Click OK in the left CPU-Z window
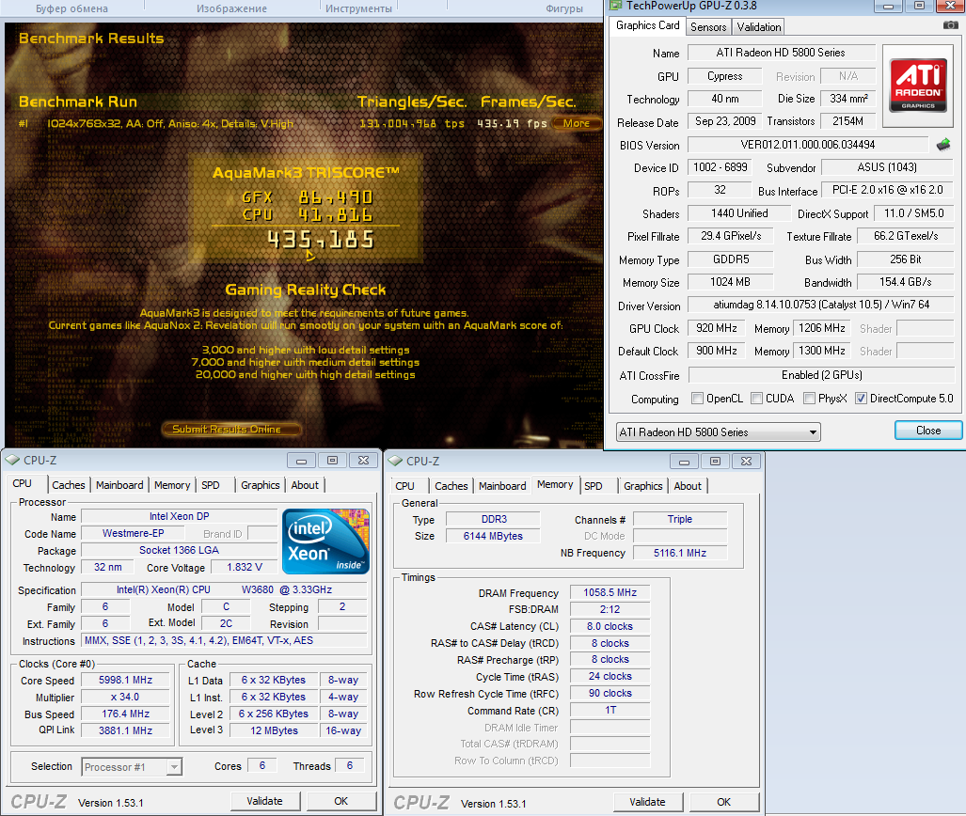The image size is (966, 816). [341, 801]
